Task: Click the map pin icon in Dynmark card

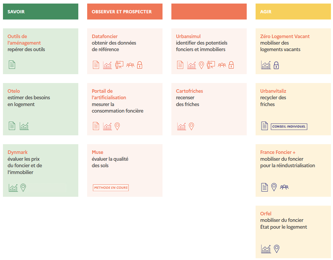Action: click(23, 188)
